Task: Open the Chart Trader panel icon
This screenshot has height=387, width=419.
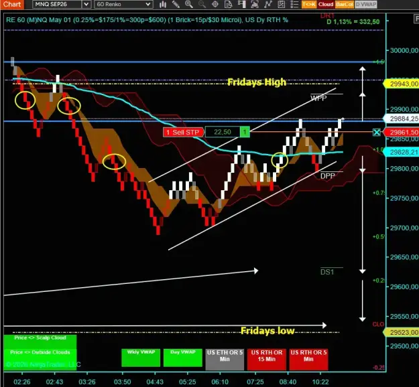Action: (x=241, y=4)
